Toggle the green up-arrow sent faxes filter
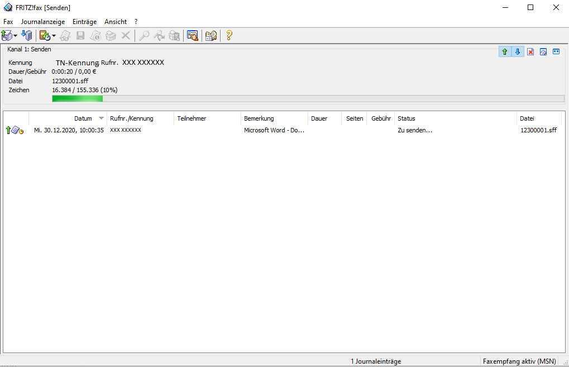569x367 pixels. click(x=505, y=52)
